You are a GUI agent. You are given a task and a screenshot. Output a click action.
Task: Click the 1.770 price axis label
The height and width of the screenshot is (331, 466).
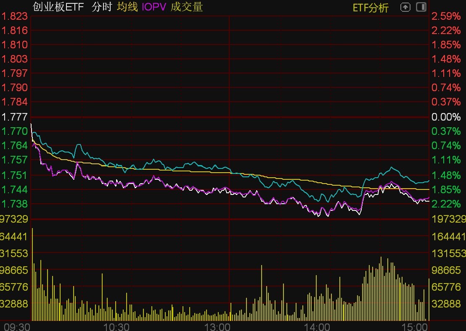pos(14,131)
